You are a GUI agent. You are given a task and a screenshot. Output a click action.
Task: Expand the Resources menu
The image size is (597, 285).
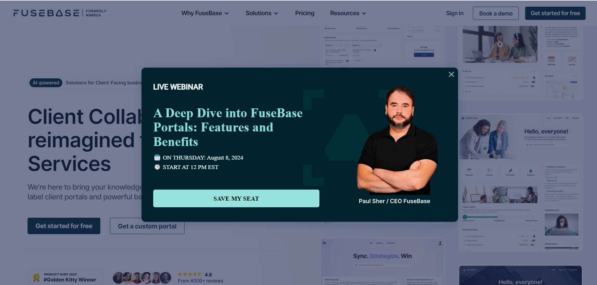pos(348,13)
